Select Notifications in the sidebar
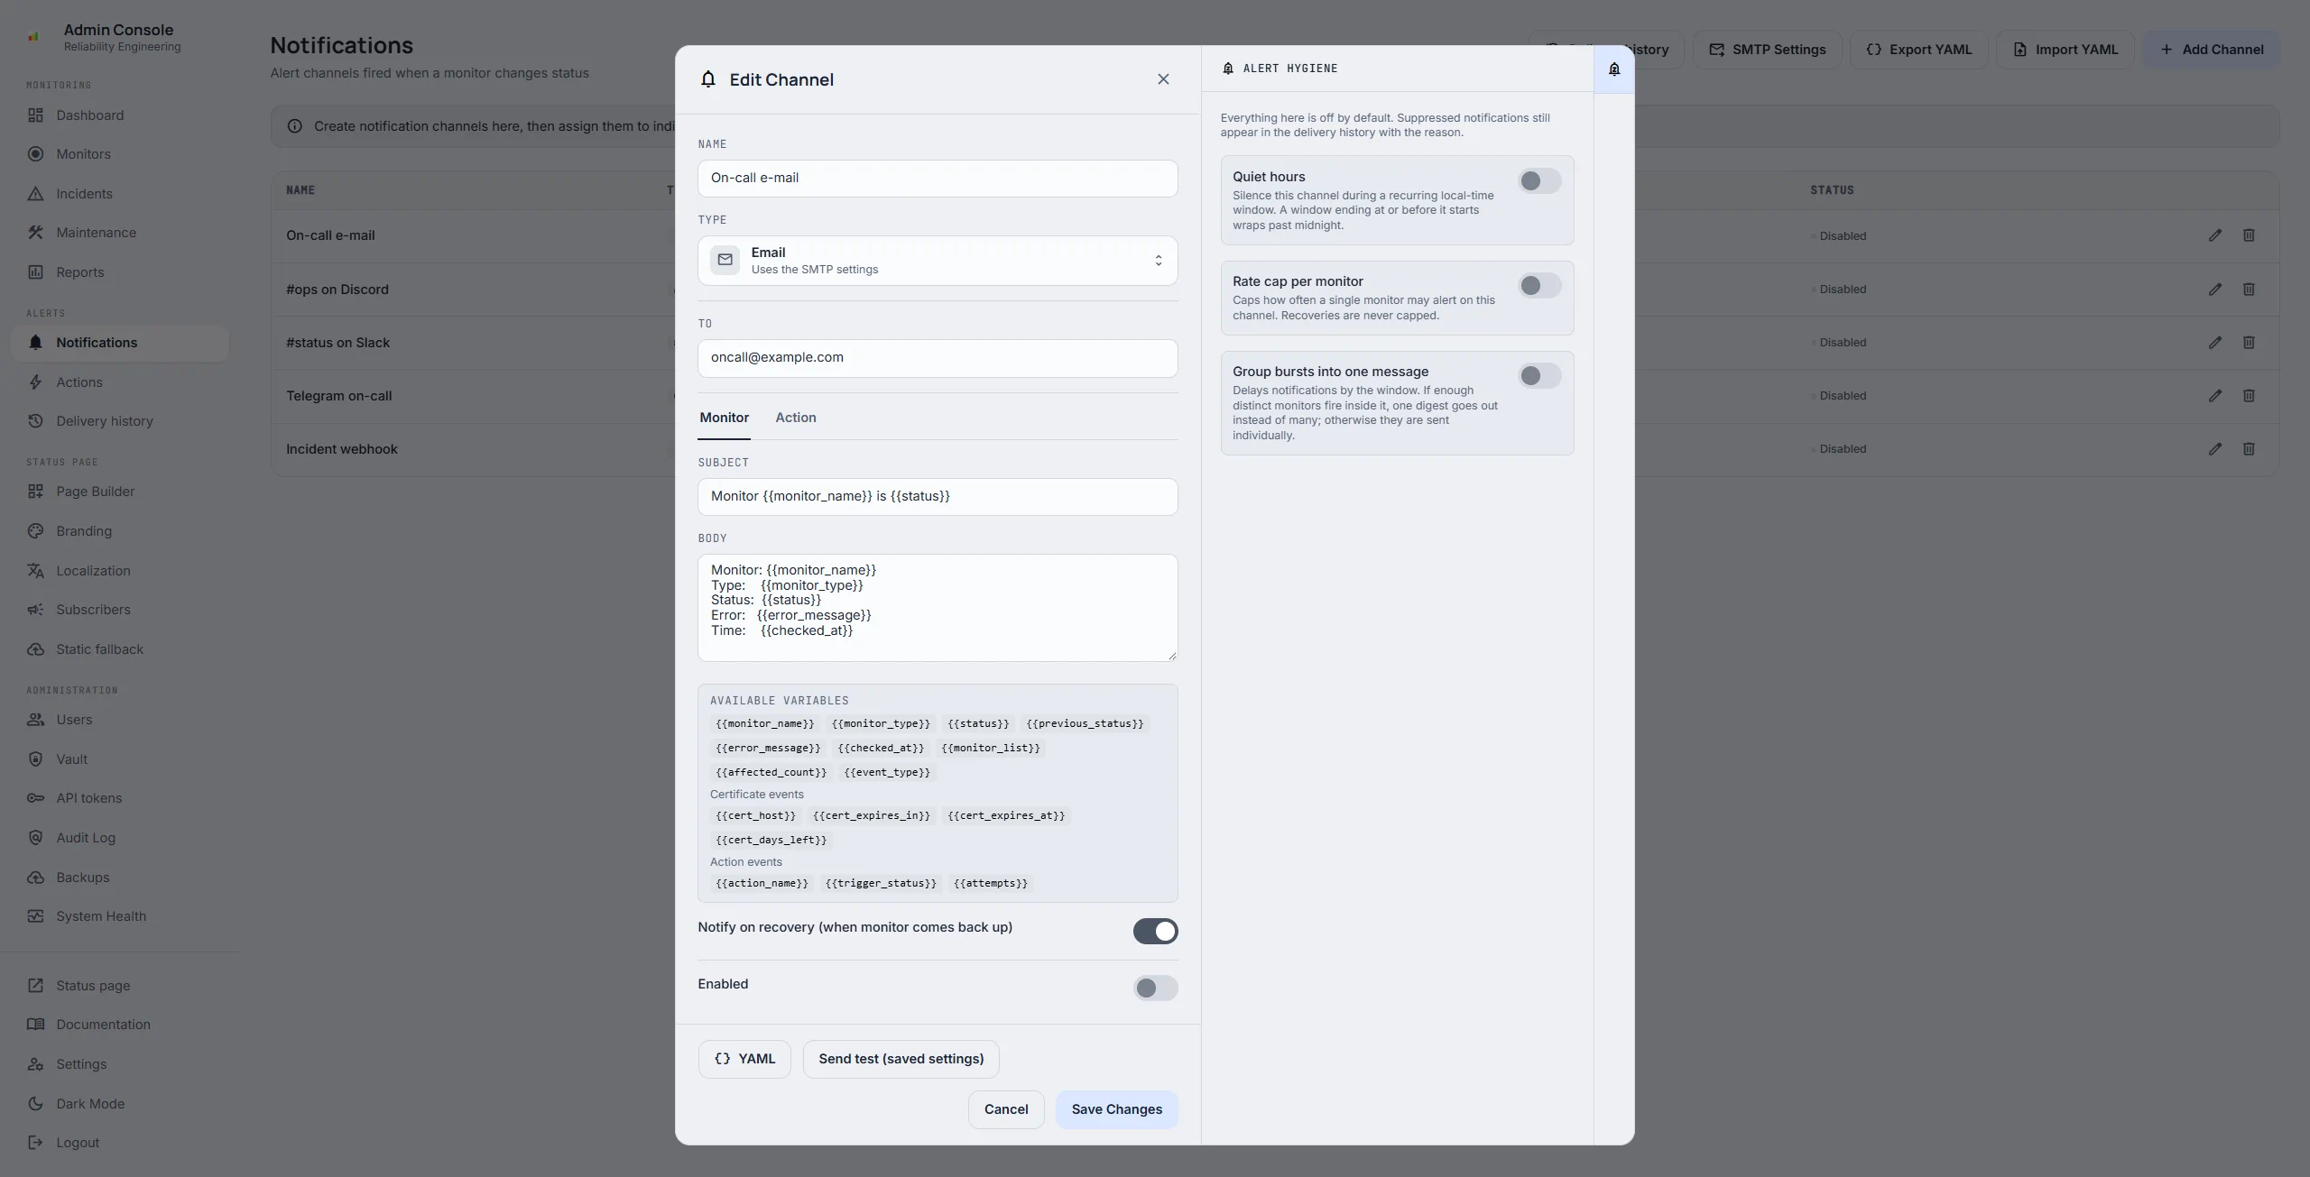This screenshot has width=2310, height=1177. [119, 343]
